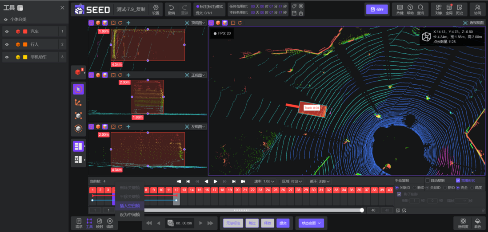Open the 查询 search icon
The width and height of the screenshot is (488, 232).
pyautogui.click(x=420, y=8)
